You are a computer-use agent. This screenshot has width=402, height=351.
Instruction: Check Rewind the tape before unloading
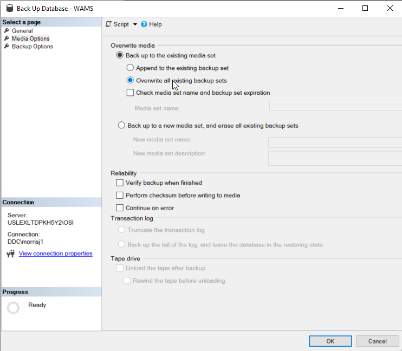click(x=127, y=281)
